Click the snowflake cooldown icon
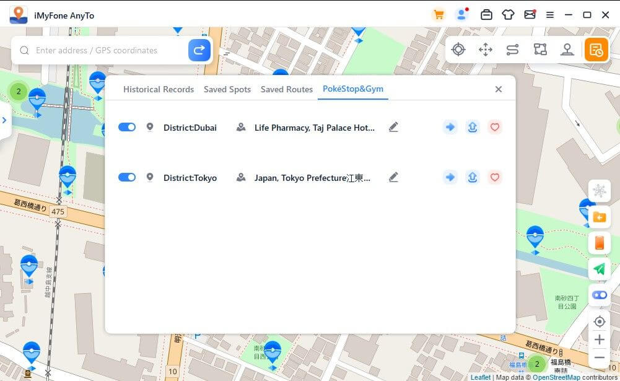The height and width of the screenshot is (381, 620). click(x=600, y=191)
